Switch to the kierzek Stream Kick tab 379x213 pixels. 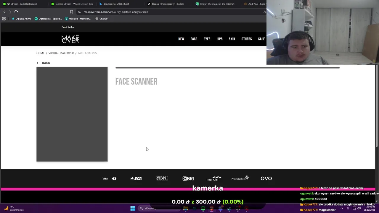pos(72,4)
